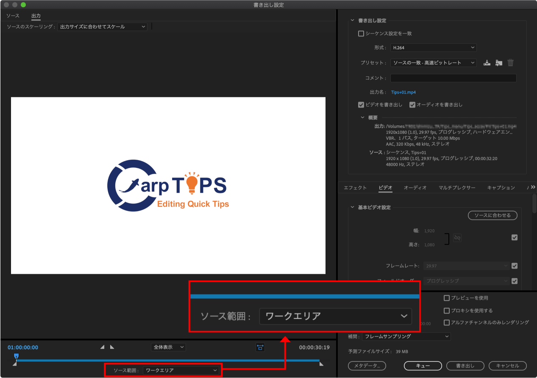Open the エフェクト tab

click(355, 187)
